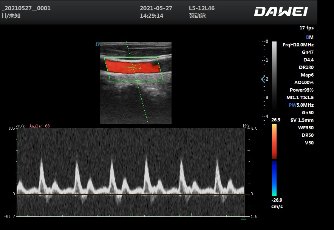Click the DAWEI logo
The image size is (334, 230).
281,11
